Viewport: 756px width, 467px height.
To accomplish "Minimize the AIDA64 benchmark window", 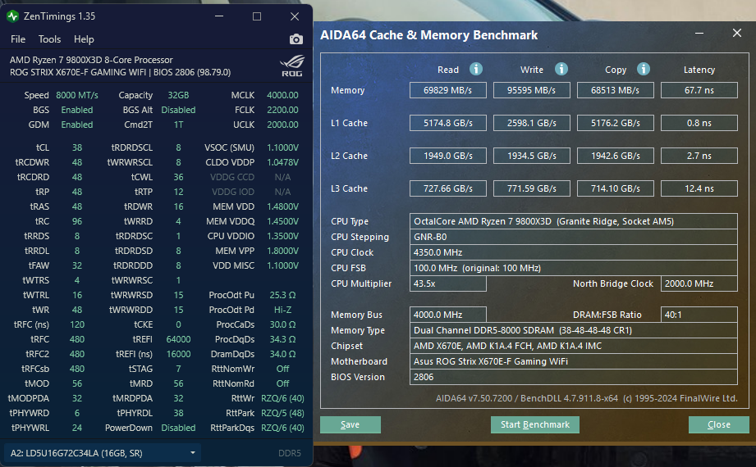I will (x=699, y=34).
